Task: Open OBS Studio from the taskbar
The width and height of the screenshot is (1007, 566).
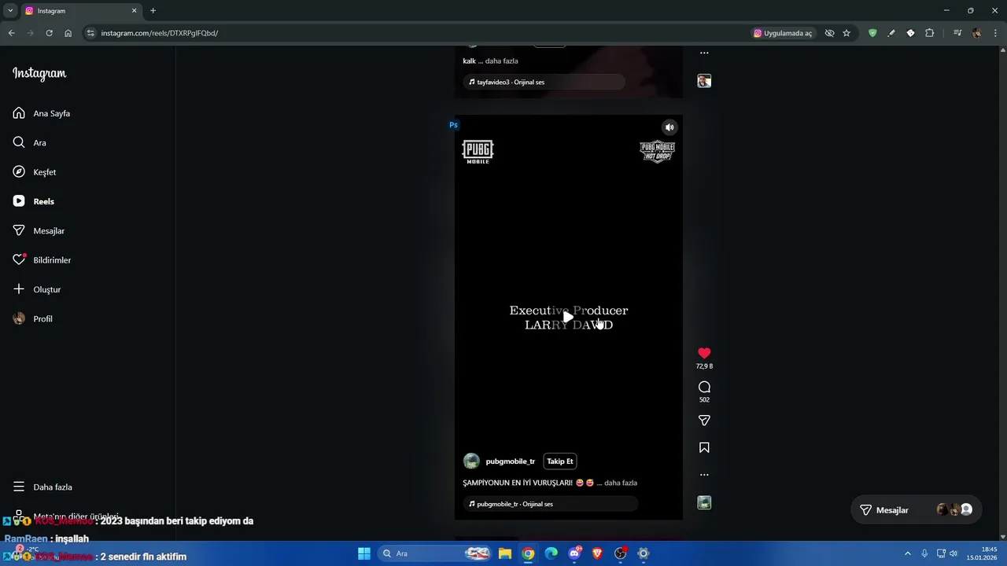Action: 621,553
